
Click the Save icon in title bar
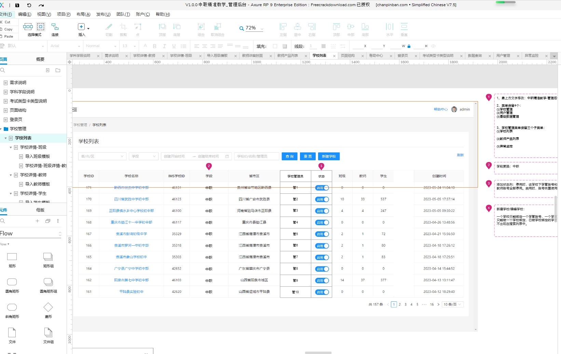coord(17,5)
